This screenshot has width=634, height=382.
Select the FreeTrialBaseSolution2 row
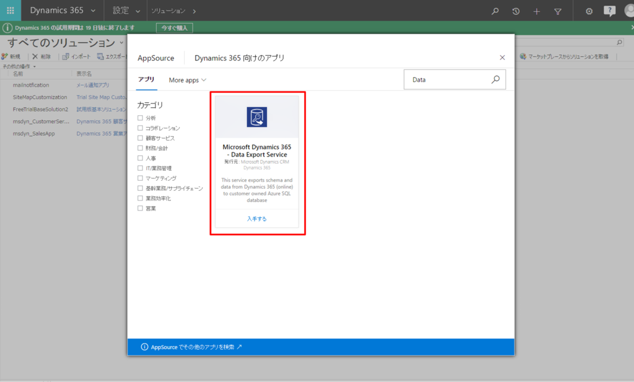pos(40,109)
